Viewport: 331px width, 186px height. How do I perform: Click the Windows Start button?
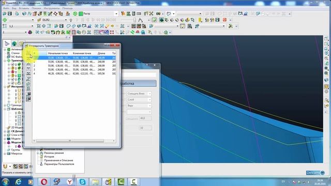(5, 181)
